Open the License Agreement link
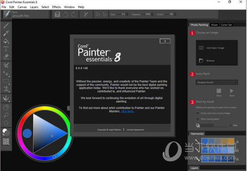This screenshot has height=171, width=247. tap(135, 130)
